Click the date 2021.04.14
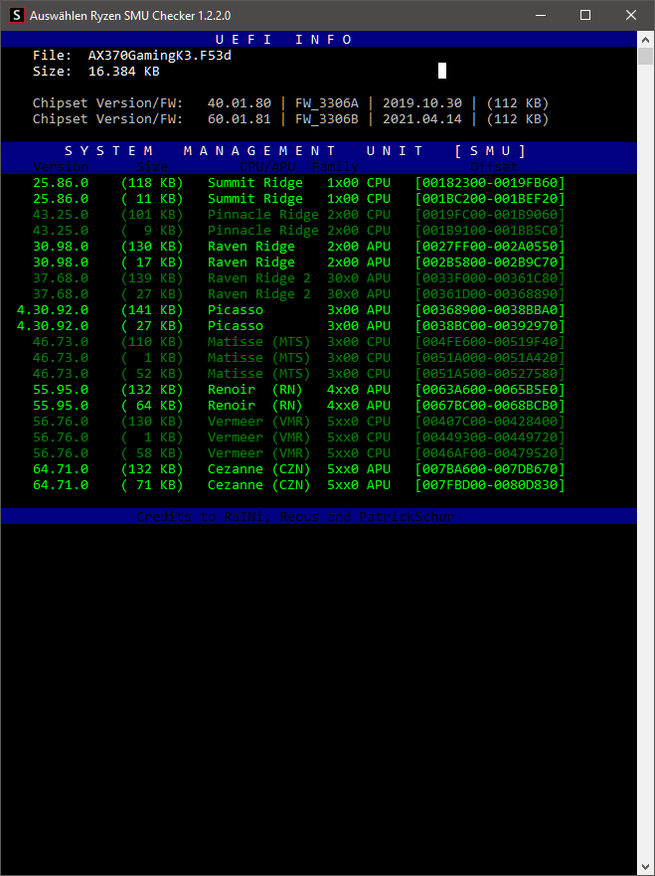 pyautogui.click(x=422, y=119)
